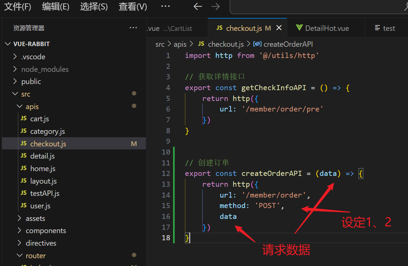Screen dimensions: 408x266
Task: Click line number 18 in the gutter
Action: (166, 238)
